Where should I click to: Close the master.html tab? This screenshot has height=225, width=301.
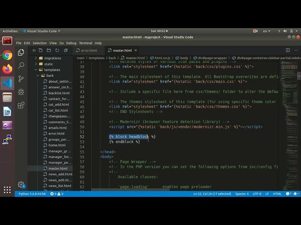click(x=136, y=50)
